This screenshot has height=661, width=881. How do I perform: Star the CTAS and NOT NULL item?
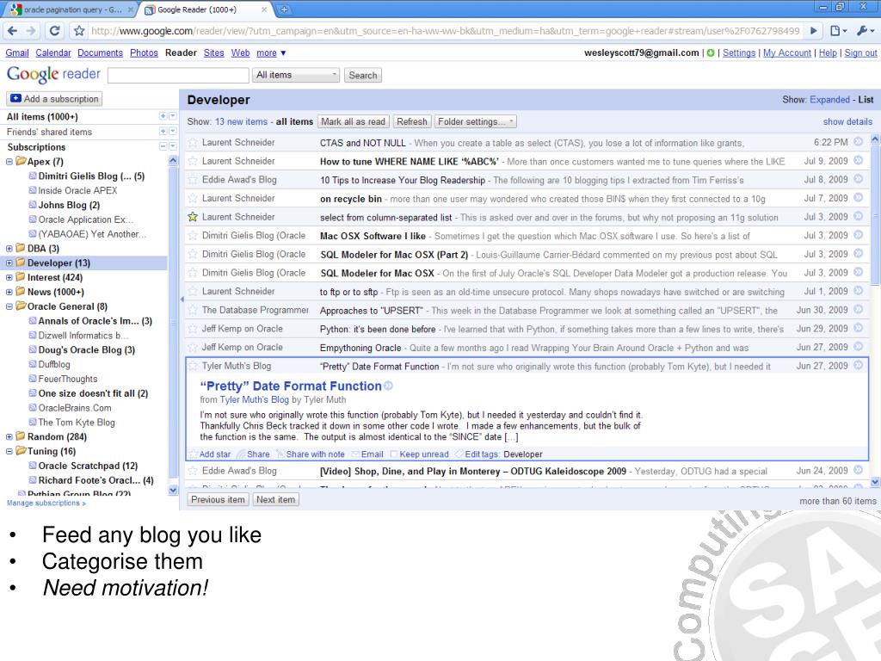pos(193,143)
